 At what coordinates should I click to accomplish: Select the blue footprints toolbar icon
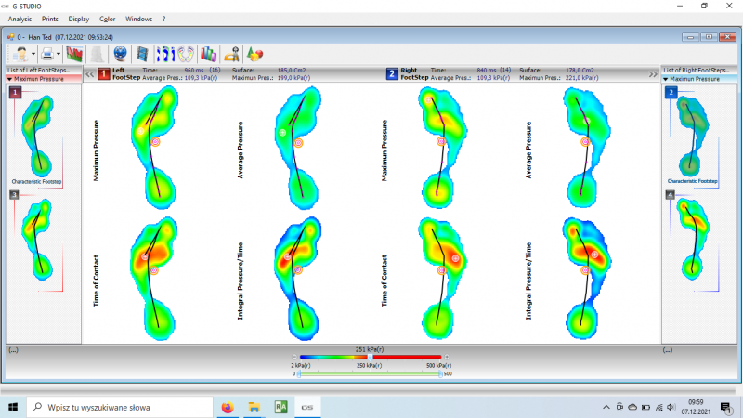(x=165, y=54)
